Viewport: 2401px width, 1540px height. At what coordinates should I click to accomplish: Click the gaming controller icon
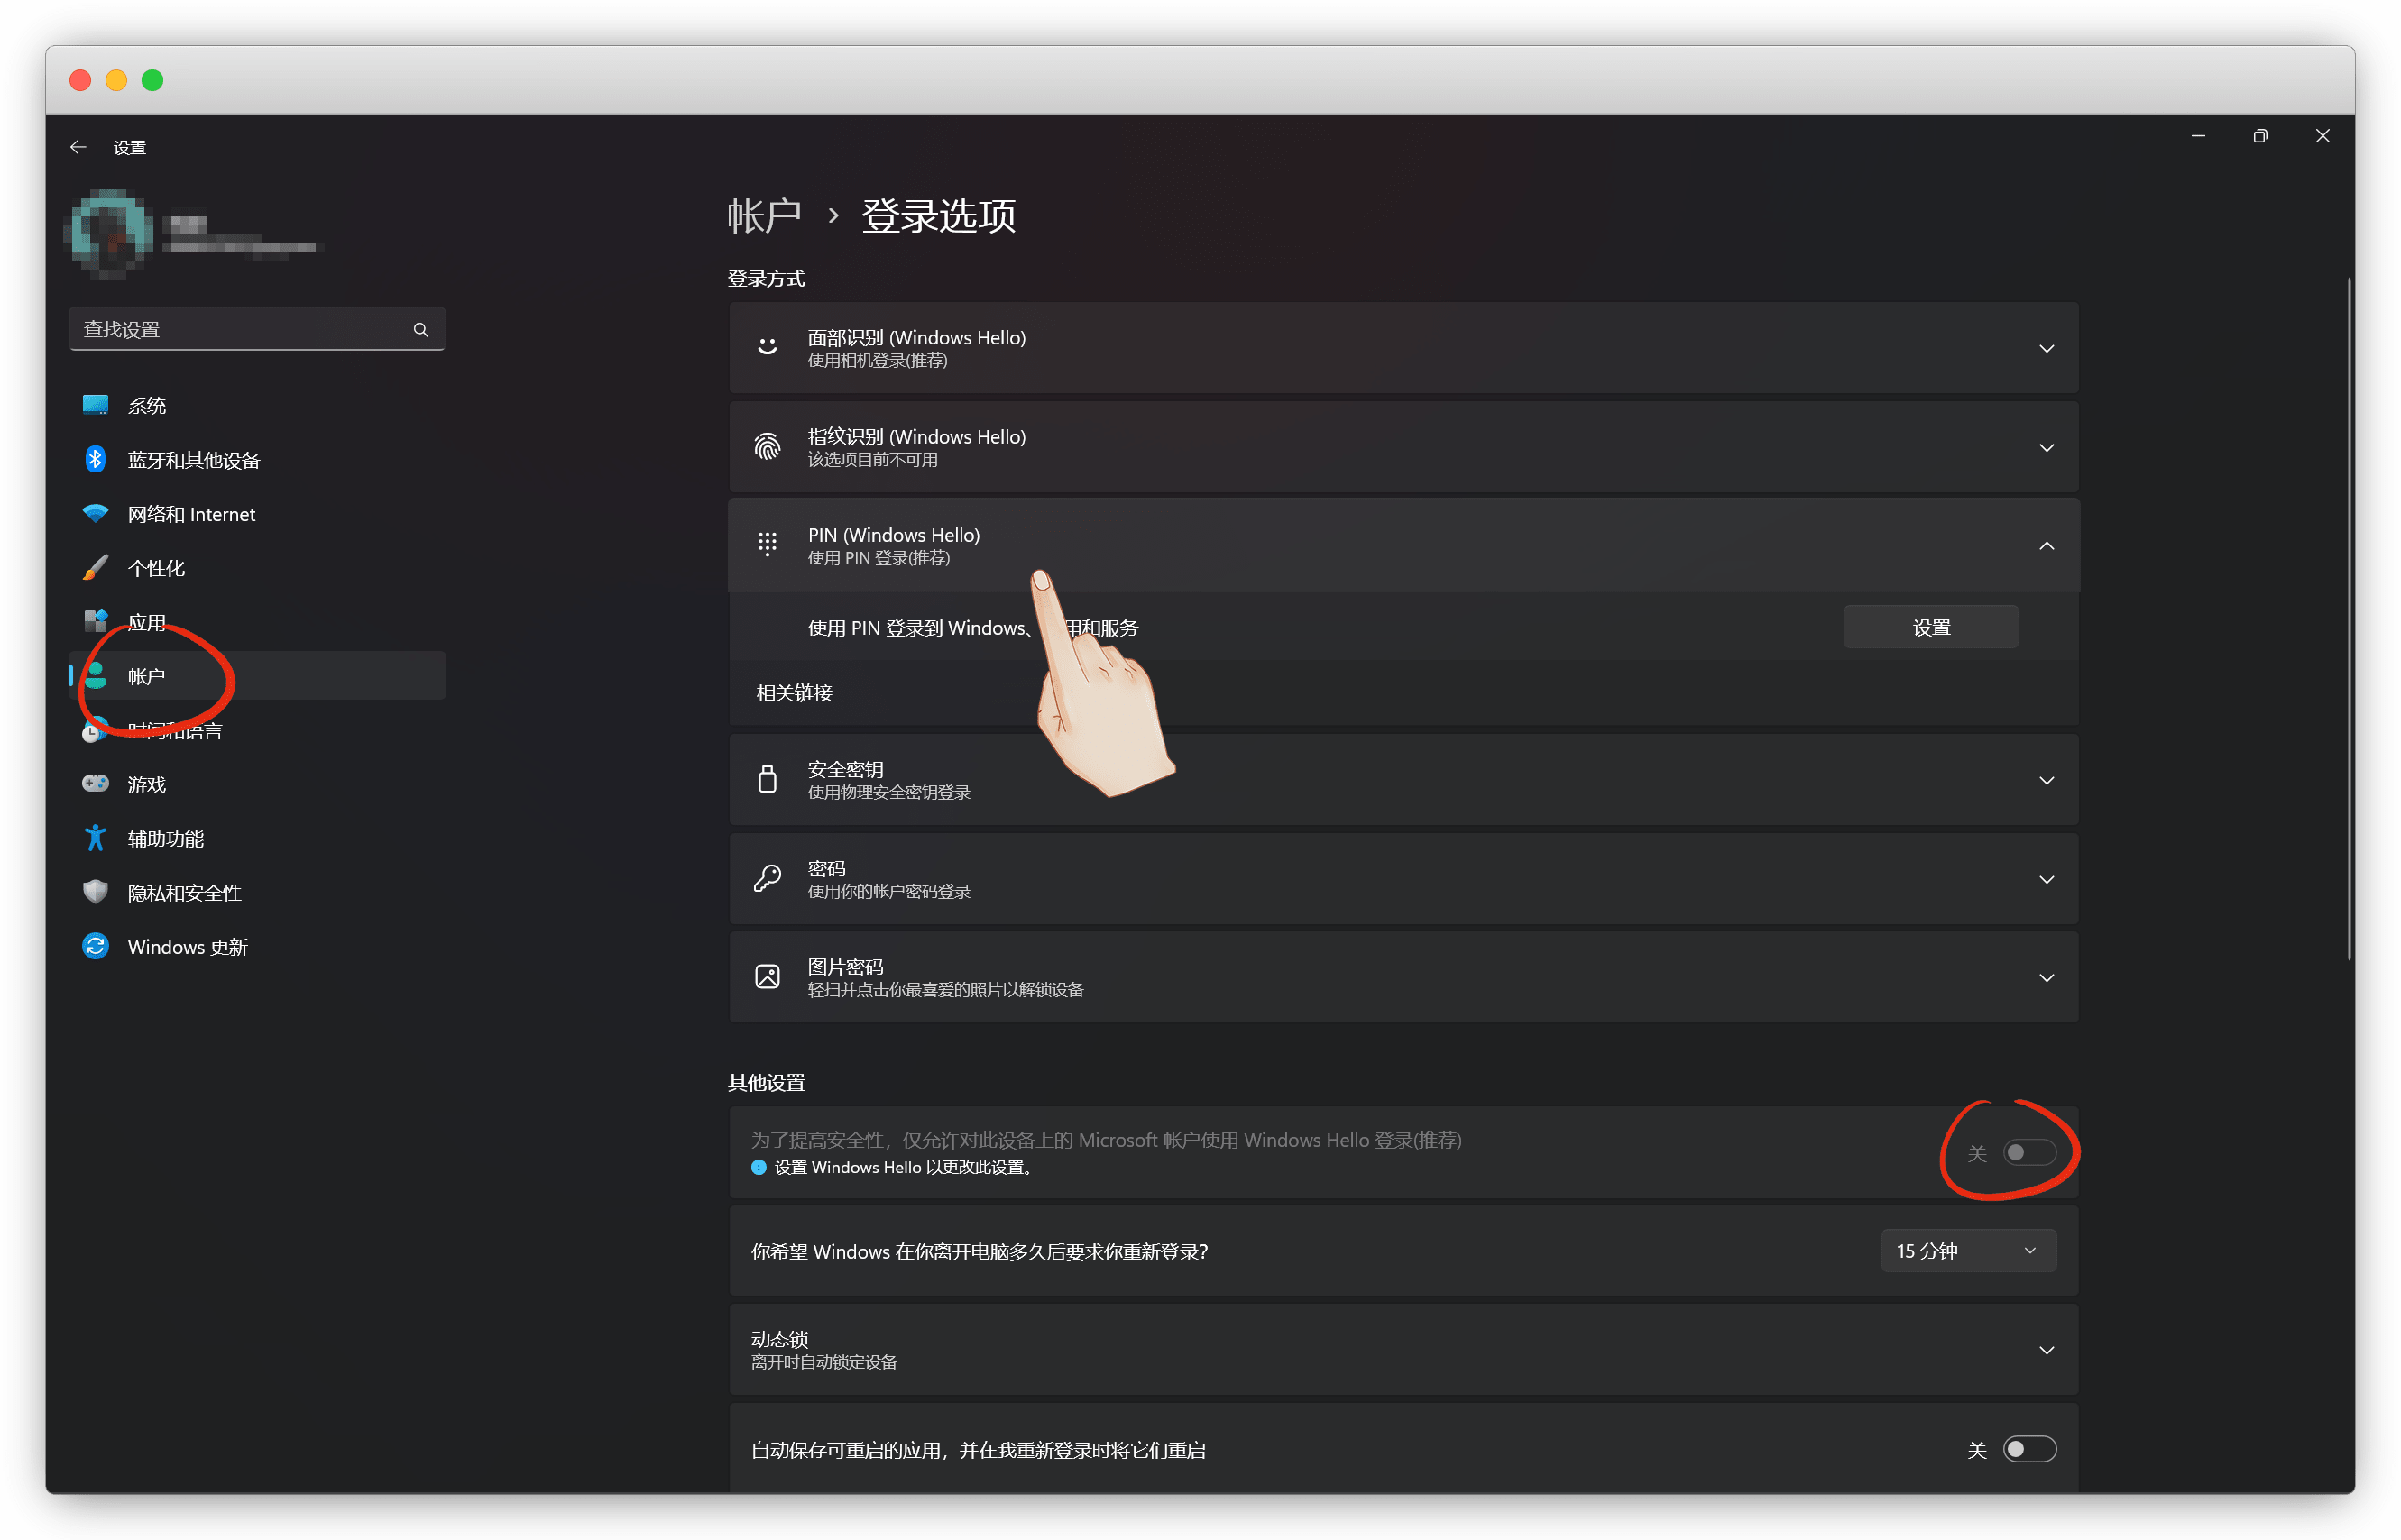(x=95, y=783)
